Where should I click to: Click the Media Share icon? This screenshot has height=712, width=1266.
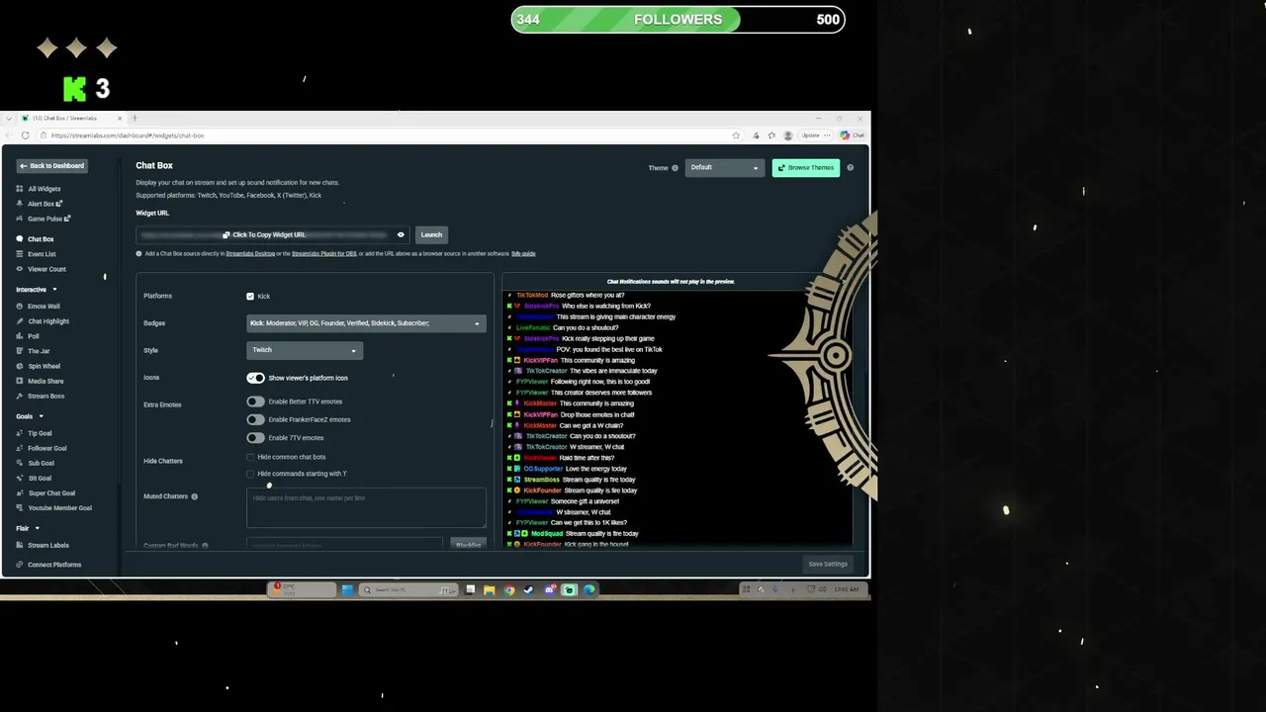point(19,381)
